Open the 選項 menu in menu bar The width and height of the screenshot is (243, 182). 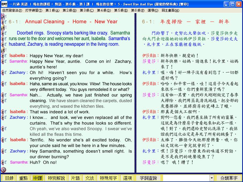tap(153, 10)
